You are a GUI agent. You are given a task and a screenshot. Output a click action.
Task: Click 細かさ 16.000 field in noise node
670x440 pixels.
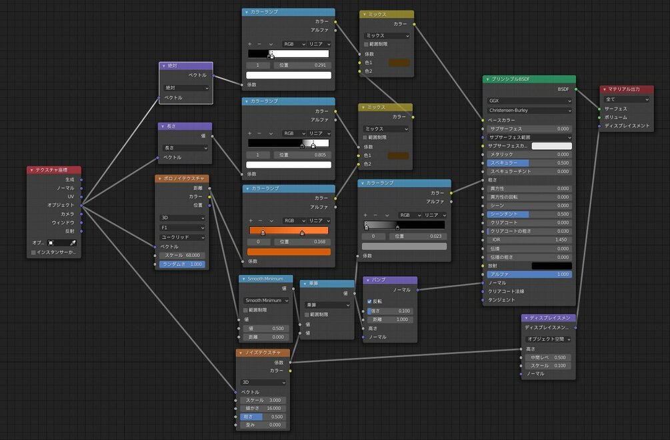(263, 409)
